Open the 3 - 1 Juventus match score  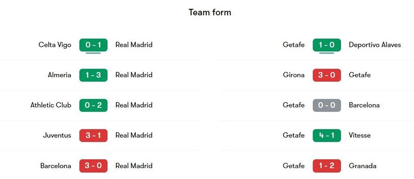pos(93,135)
